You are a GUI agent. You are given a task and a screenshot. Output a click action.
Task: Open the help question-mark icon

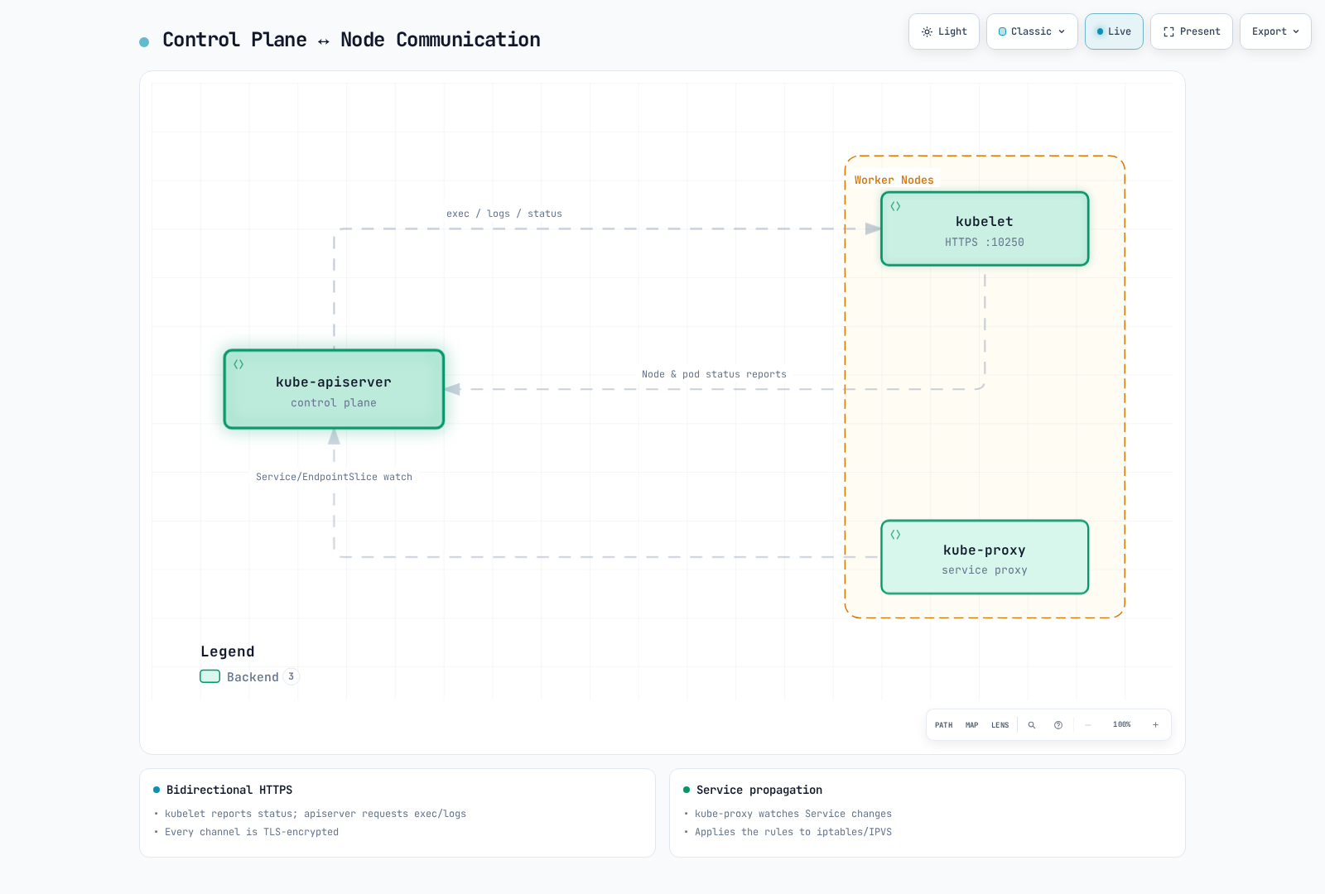[1058, 725]
